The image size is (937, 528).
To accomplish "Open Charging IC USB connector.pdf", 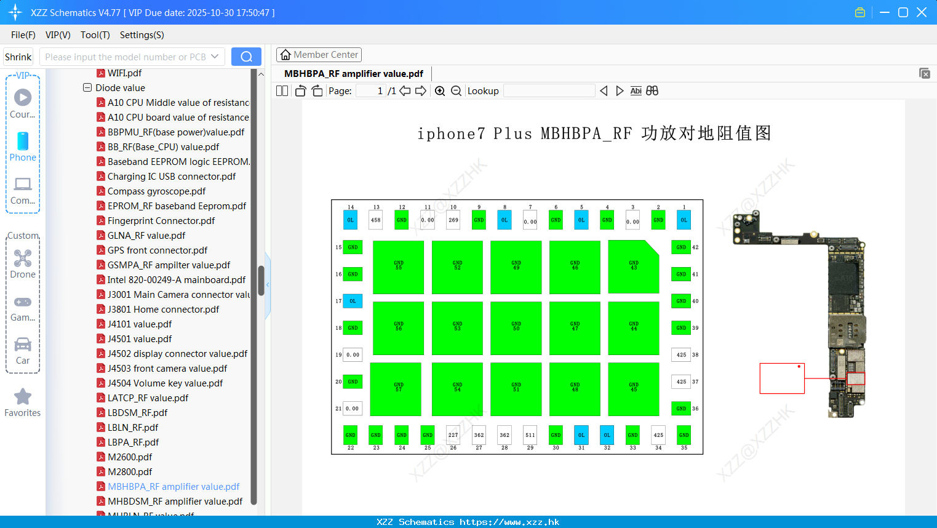I will [166, 177].
